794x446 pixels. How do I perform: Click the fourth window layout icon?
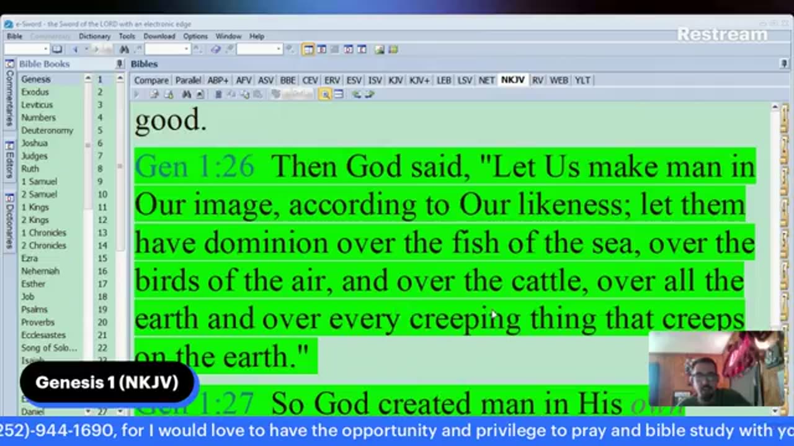[348, 49]
